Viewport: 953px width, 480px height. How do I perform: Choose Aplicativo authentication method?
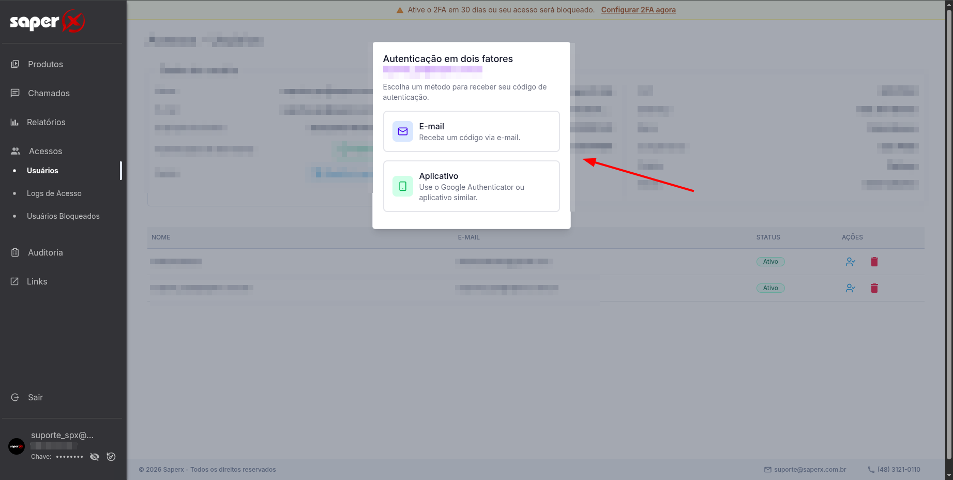(471, 186)
